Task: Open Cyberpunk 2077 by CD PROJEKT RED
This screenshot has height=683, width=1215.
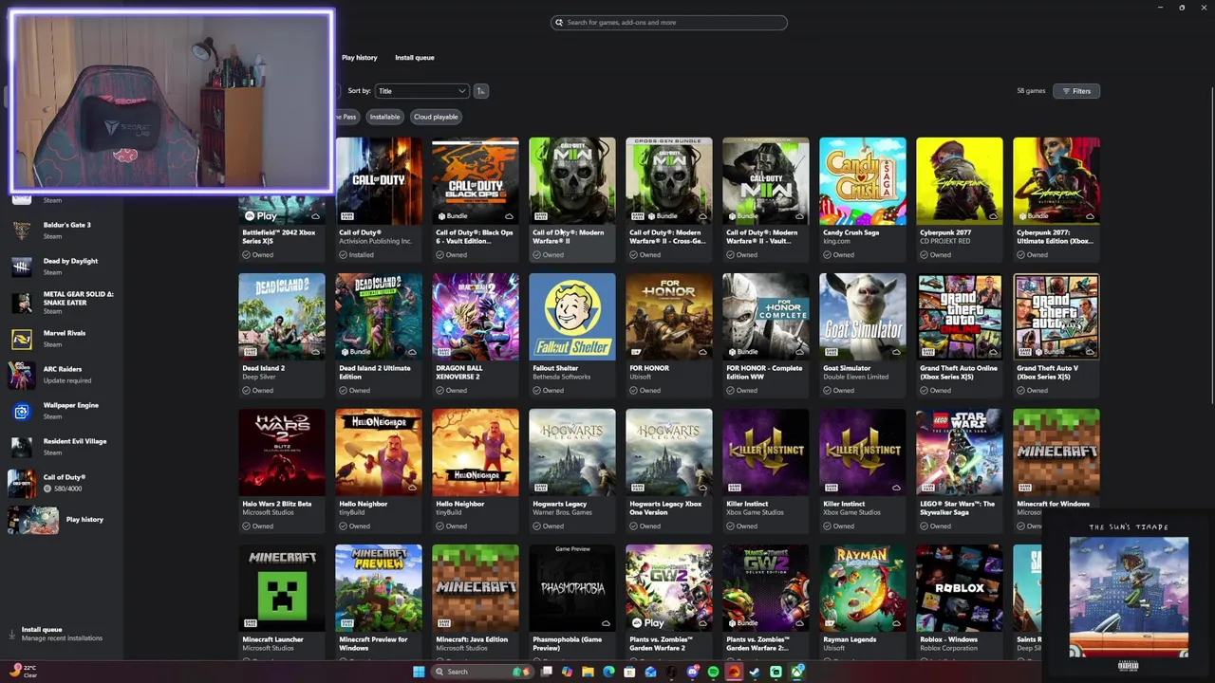Action: [x=959, y=199]
